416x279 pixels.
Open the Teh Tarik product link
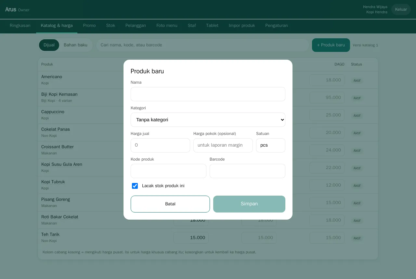[50, 235]
